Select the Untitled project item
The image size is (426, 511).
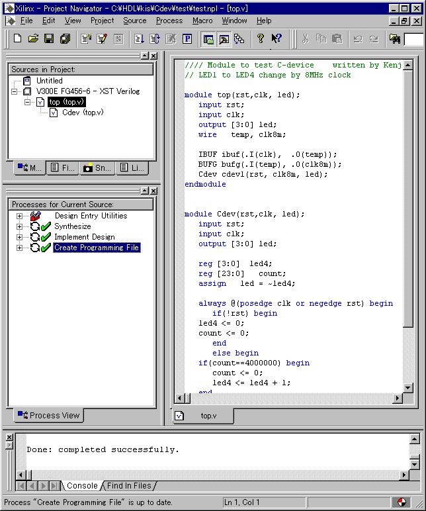[x=49, y=81]
